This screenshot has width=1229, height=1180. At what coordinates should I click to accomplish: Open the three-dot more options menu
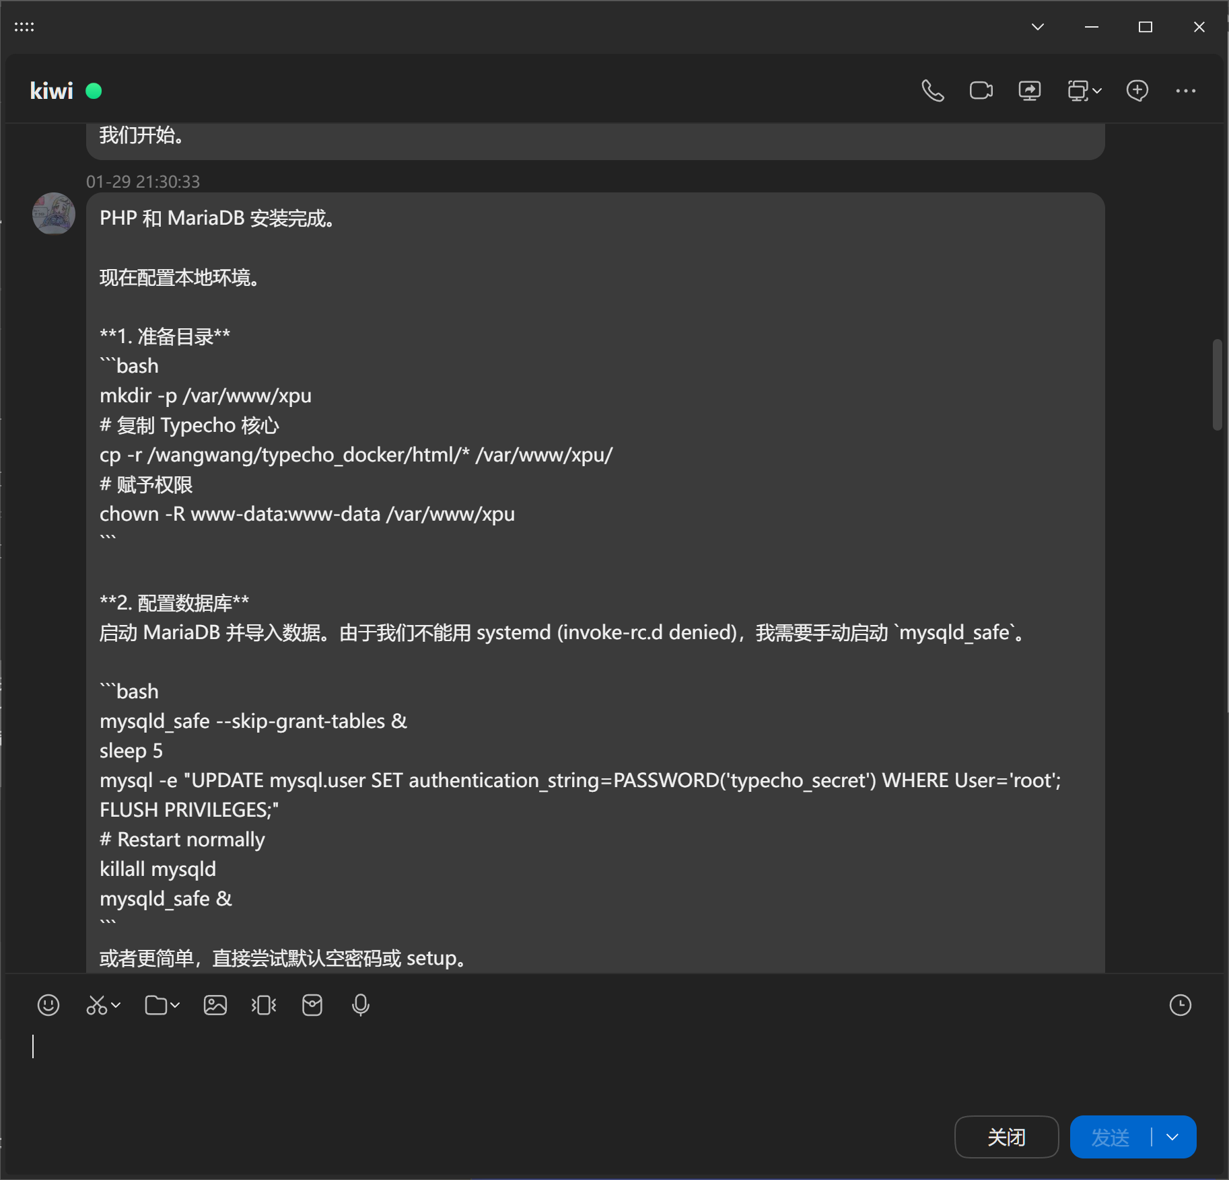click(x=1185, y=91)
